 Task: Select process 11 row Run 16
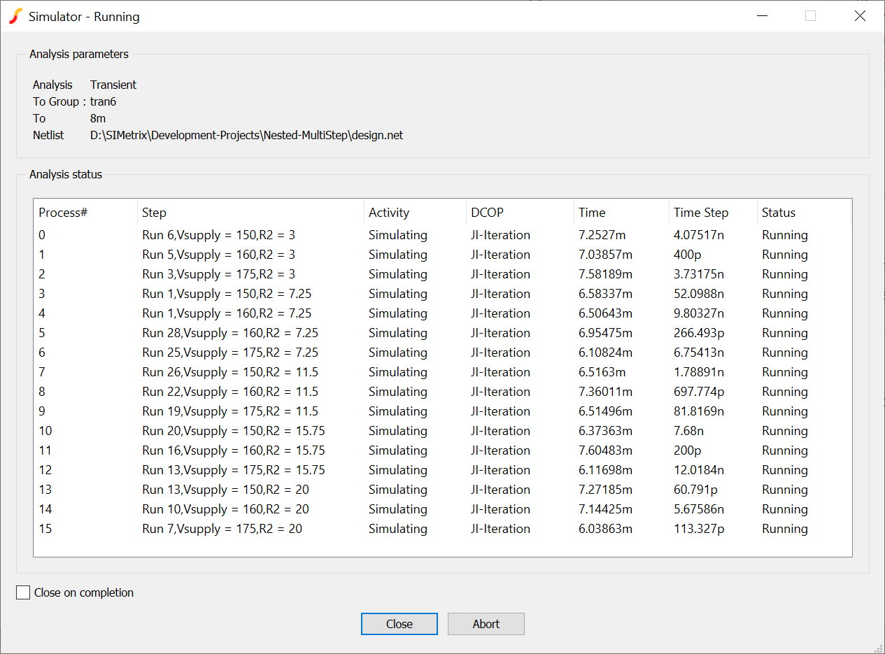pyautogui.click(x=233, y=450)
